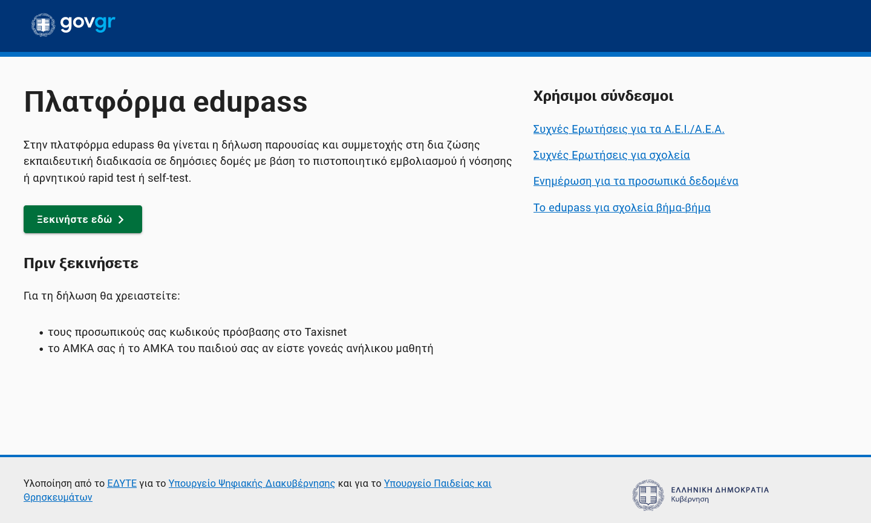The width and height of the screenshot is (871, 523).
Task: Click the edupass description paragraph
Action: (268, 161)
